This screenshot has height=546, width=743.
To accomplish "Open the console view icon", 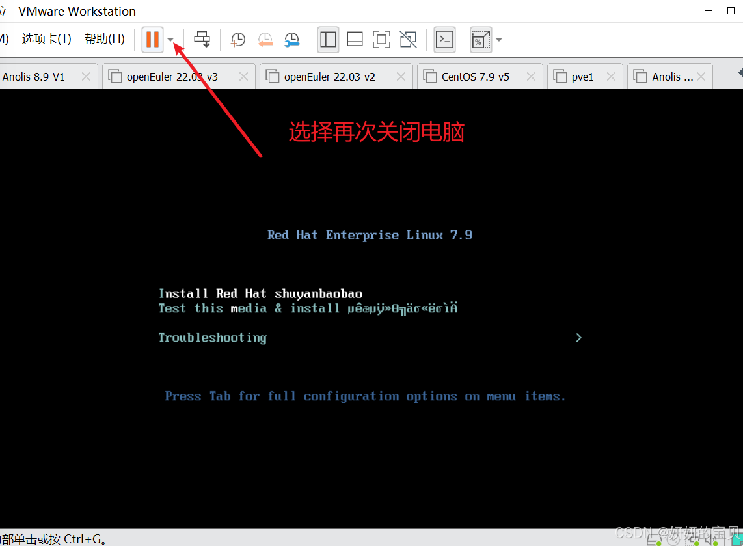I will pos(444,39).
